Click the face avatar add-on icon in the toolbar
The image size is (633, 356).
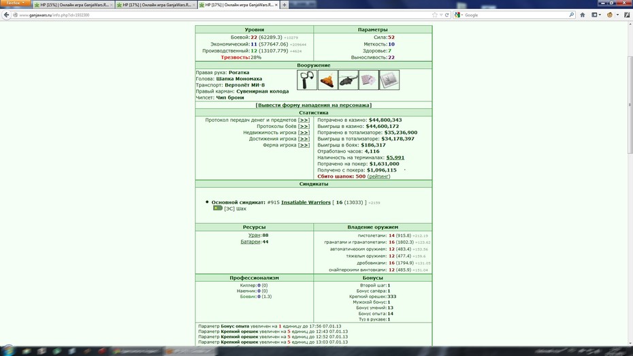pyautogui.click(x=610, y=15)
